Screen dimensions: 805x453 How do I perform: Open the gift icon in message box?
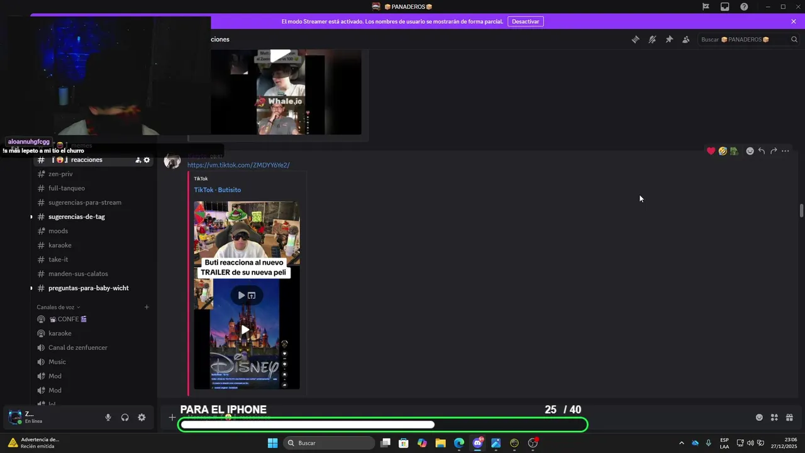tap(789, 417)
